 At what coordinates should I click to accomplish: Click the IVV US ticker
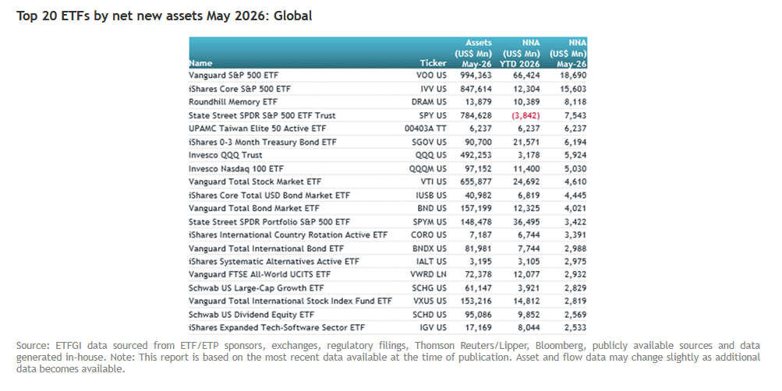433,89
